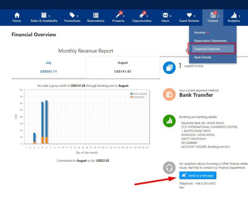Click the Gross revenue legend swatch
The height and width of the screenshot is (205, 248).
[x=131, y=94]
